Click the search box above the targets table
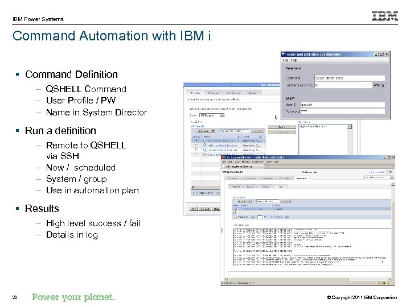The height and width of the screenshot is (307, 410). pyautogui.click(x=235, y=131)
